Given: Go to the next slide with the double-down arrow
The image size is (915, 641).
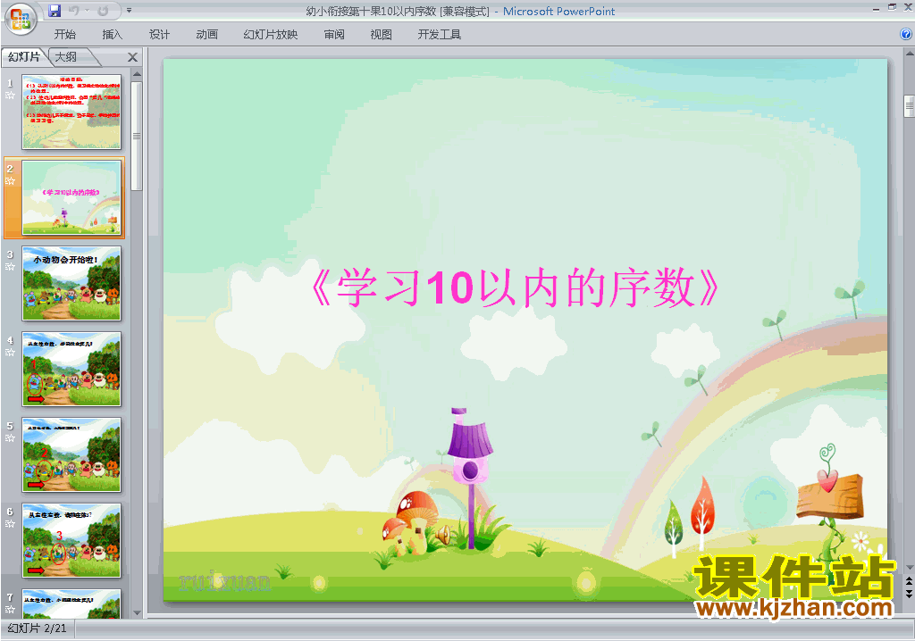Looking at the screenshot, I should (909, 593).
